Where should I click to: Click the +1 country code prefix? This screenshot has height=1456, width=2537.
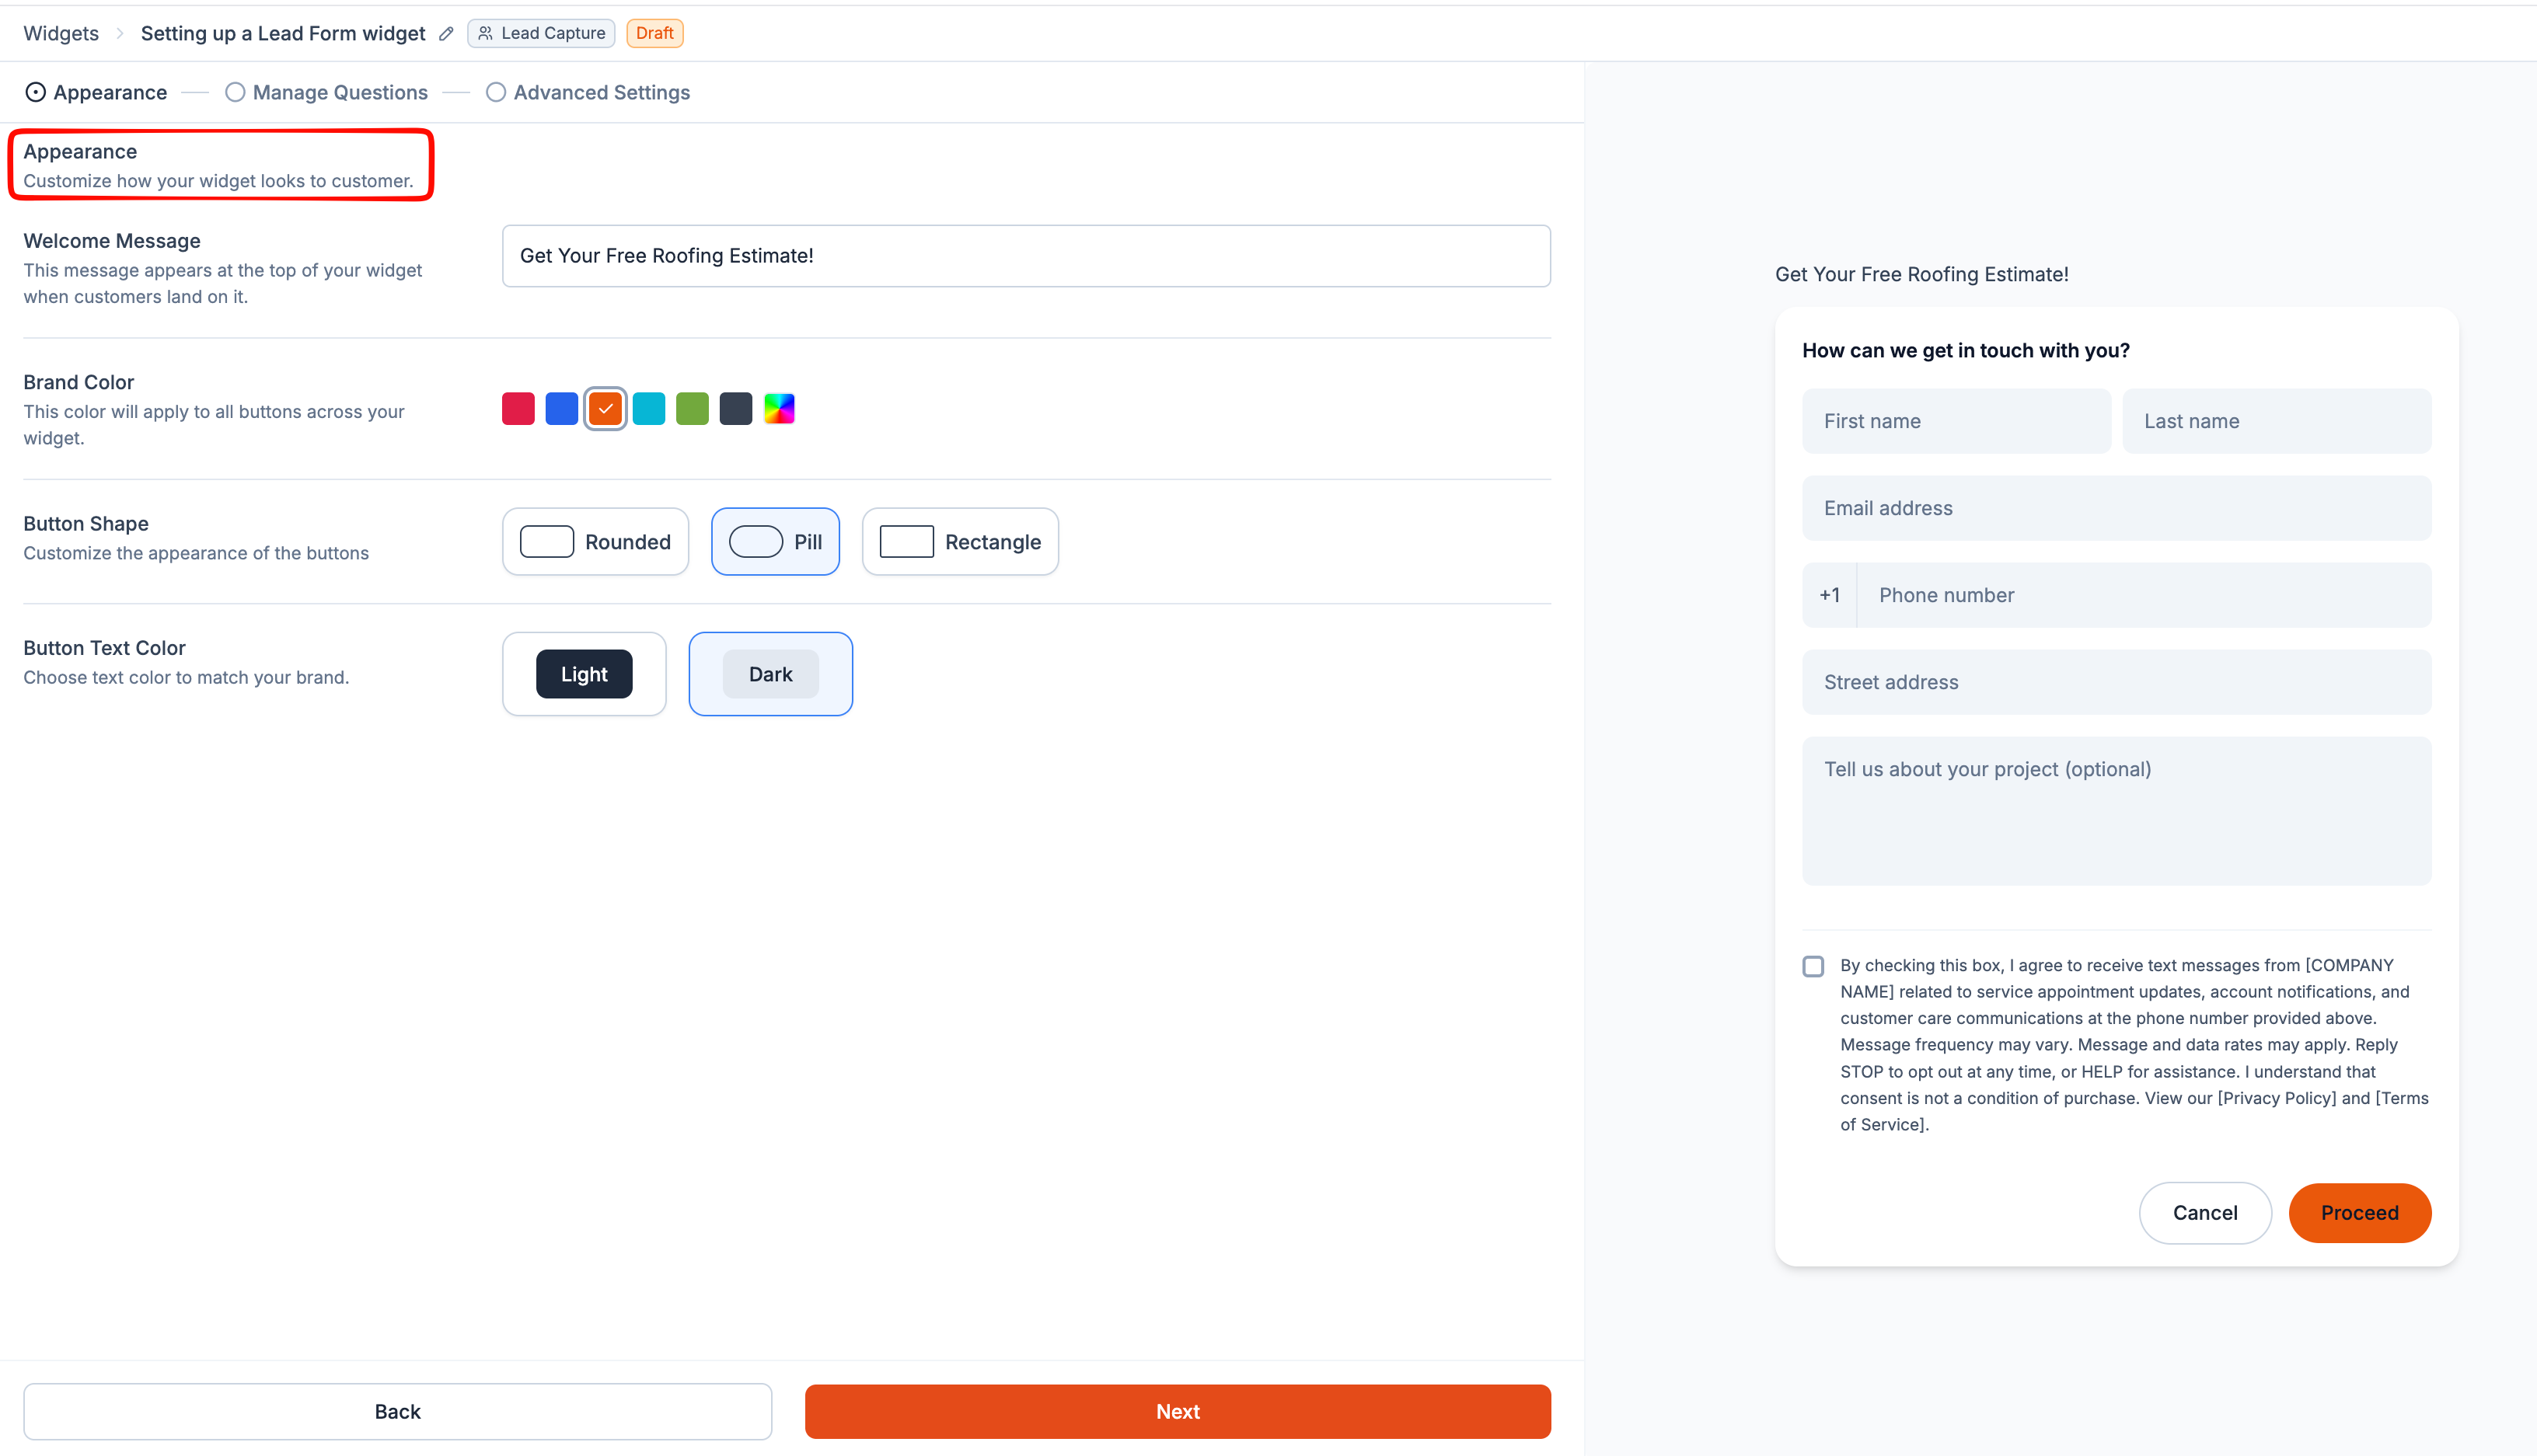click(x=1830, y=595)
